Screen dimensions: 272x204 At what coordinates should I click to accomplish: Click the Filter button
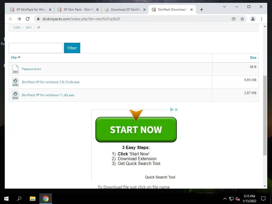pyautogui.click(x=72, y=48)
